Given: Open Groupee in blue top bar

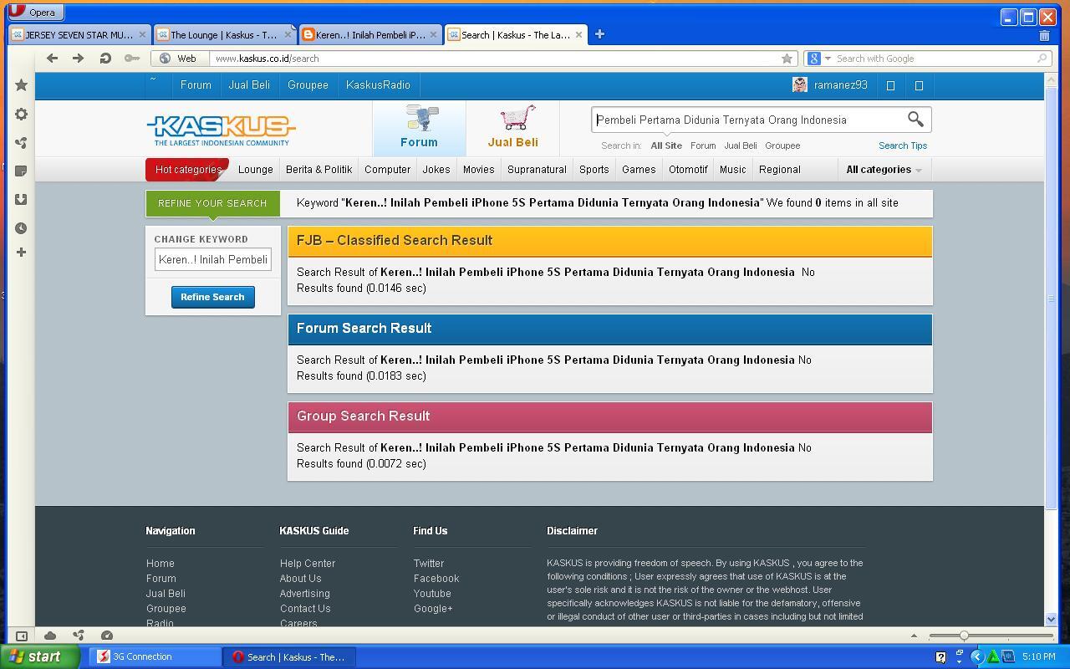Looking at the screenshot, I should coord(308,85).
